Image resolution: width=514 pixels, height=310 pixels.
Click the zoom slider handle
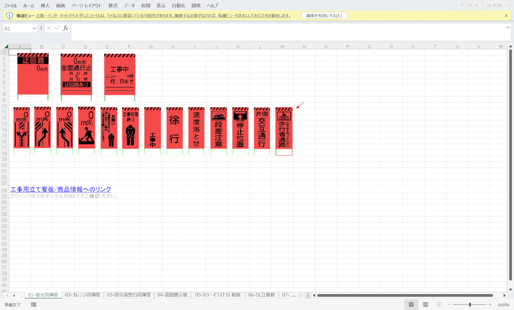470,305
